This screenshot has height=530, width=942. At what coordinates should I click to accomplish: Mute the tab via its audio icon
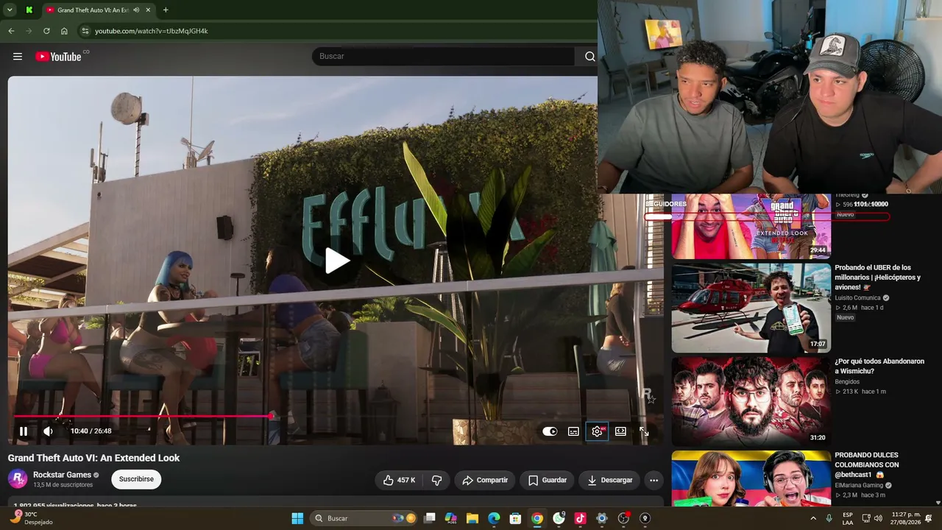tap(136, 10)
